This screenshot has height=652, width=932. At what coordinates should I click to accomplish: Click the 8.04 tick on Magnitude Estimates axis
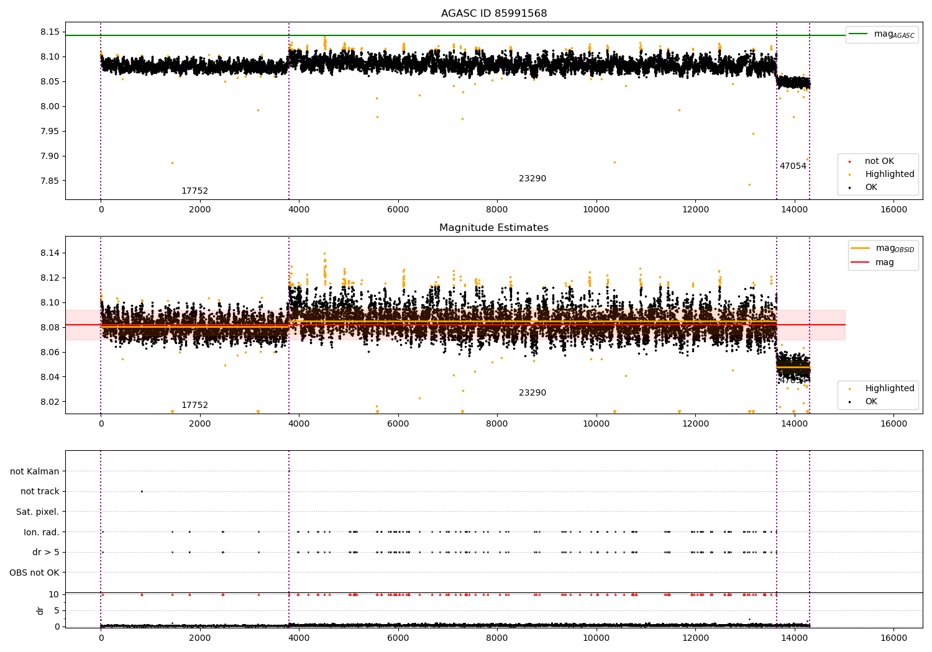(49, 377)
